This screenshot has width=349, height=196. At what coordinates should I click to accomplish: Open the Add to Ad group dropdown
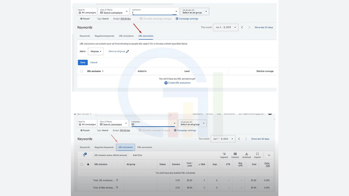tap(96, 51)
